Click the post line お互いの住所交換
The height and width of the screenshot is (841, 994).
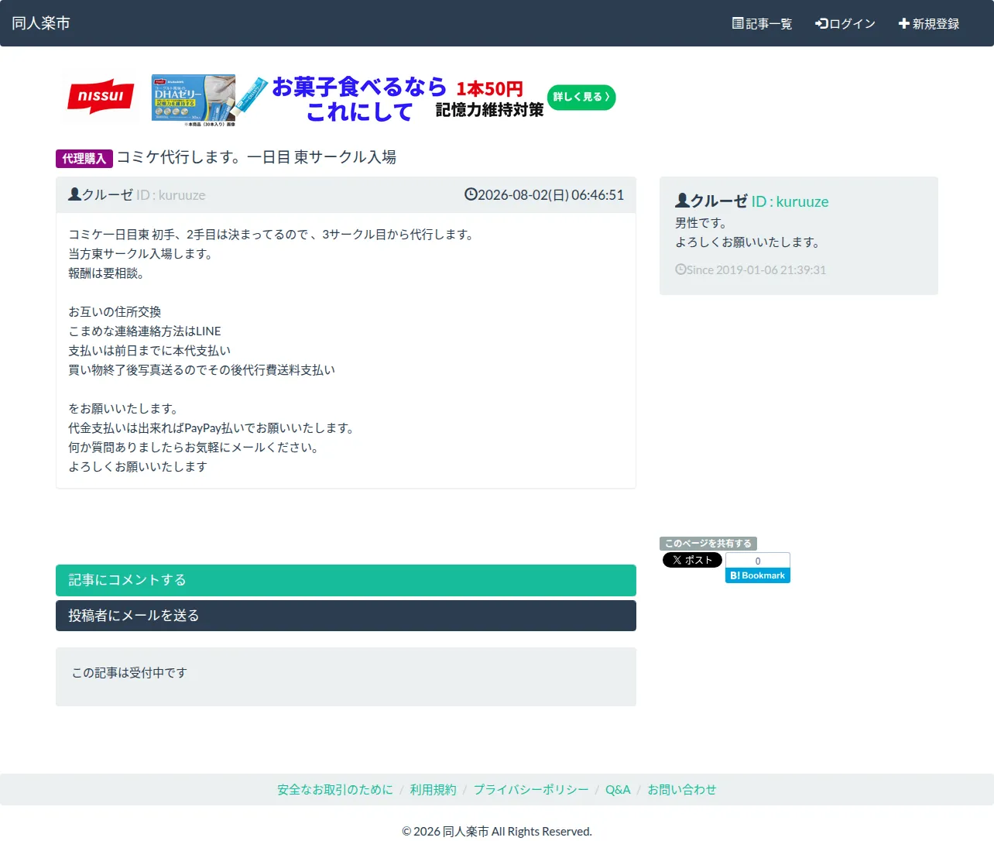(115, 312)
